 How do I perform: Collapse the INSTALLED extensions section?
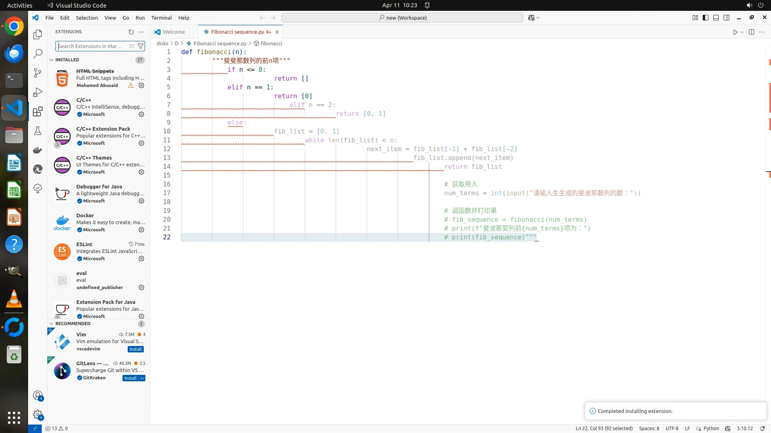click(51, 60)
